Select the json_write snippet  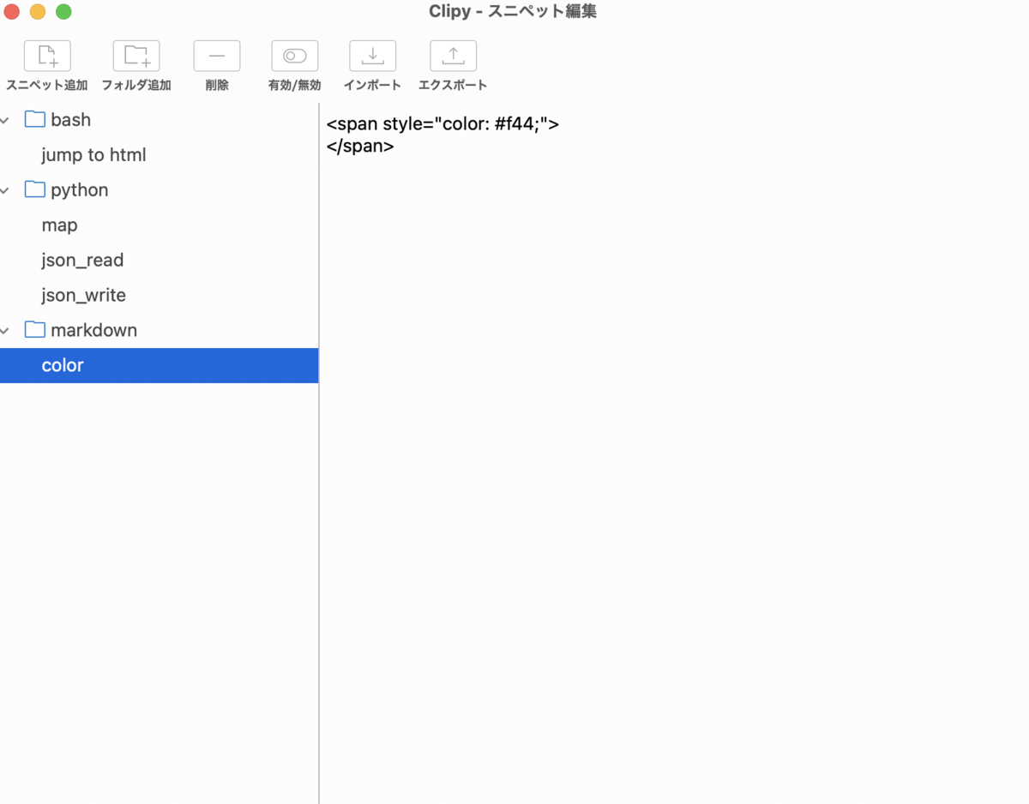pyautogui.click(x=83, y=294)
